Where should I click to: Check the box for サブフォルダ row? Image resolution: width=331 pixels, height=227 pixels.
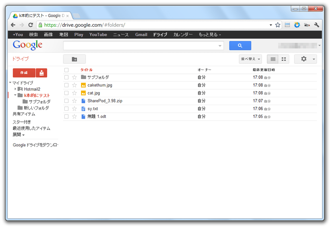pos(66,77)
